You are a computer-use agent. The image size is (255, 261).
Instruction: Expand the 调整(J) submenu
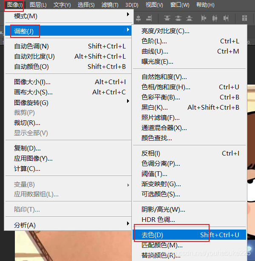click(x=68, y=31)
